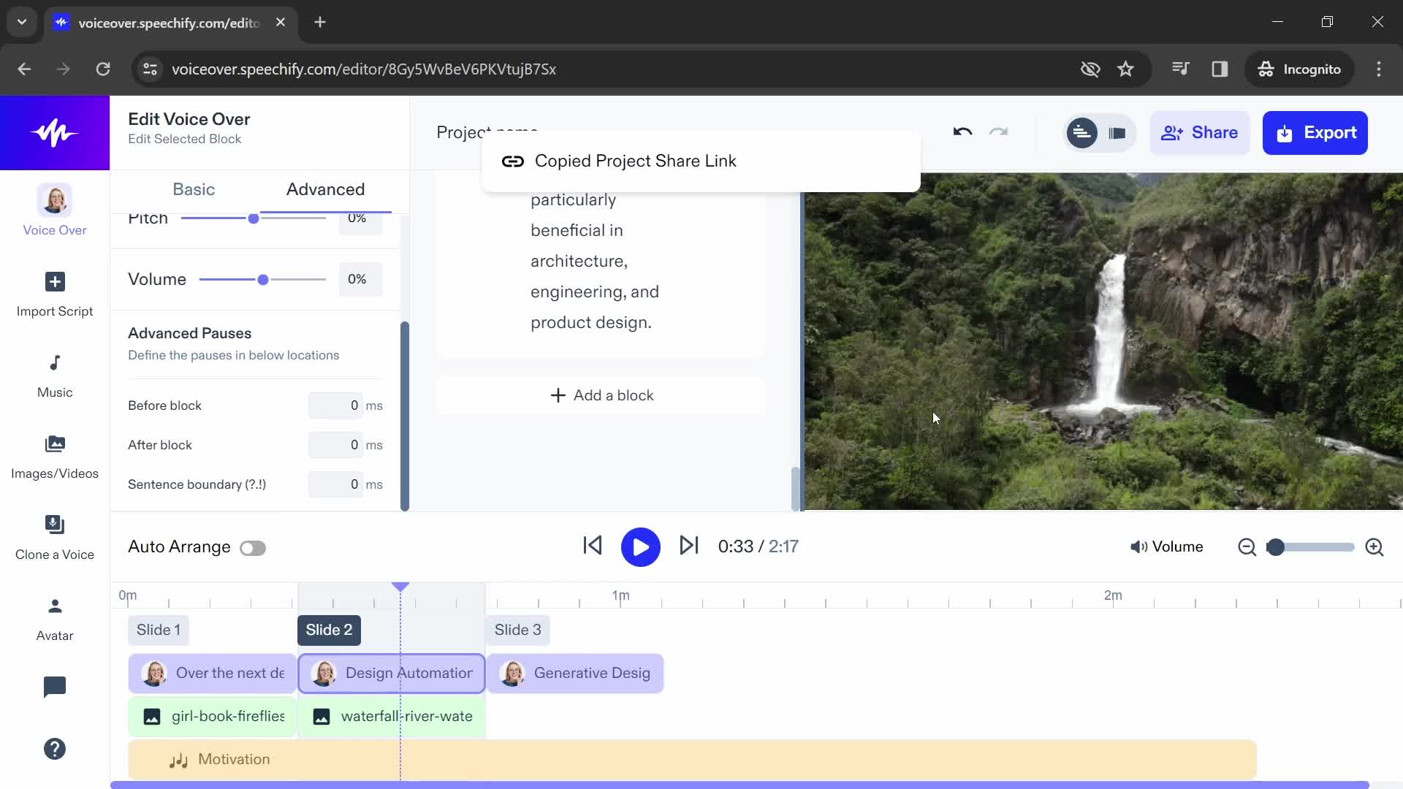Select the Motivation music track
1403x789 pixels.
coord(692,759)
